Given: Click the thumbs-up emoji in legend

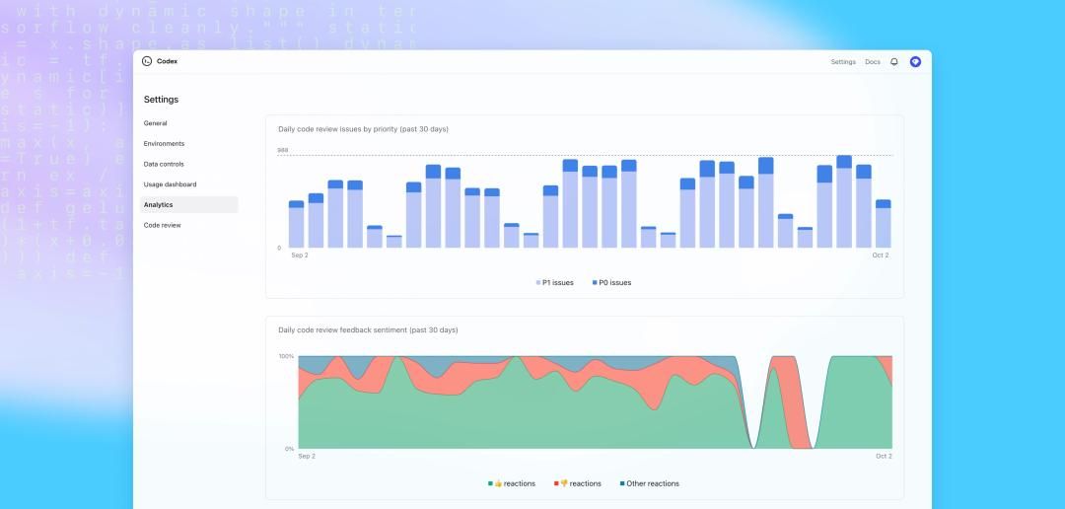Looking at the screenshot, I should pyautogui.click(x=498, y=484).
